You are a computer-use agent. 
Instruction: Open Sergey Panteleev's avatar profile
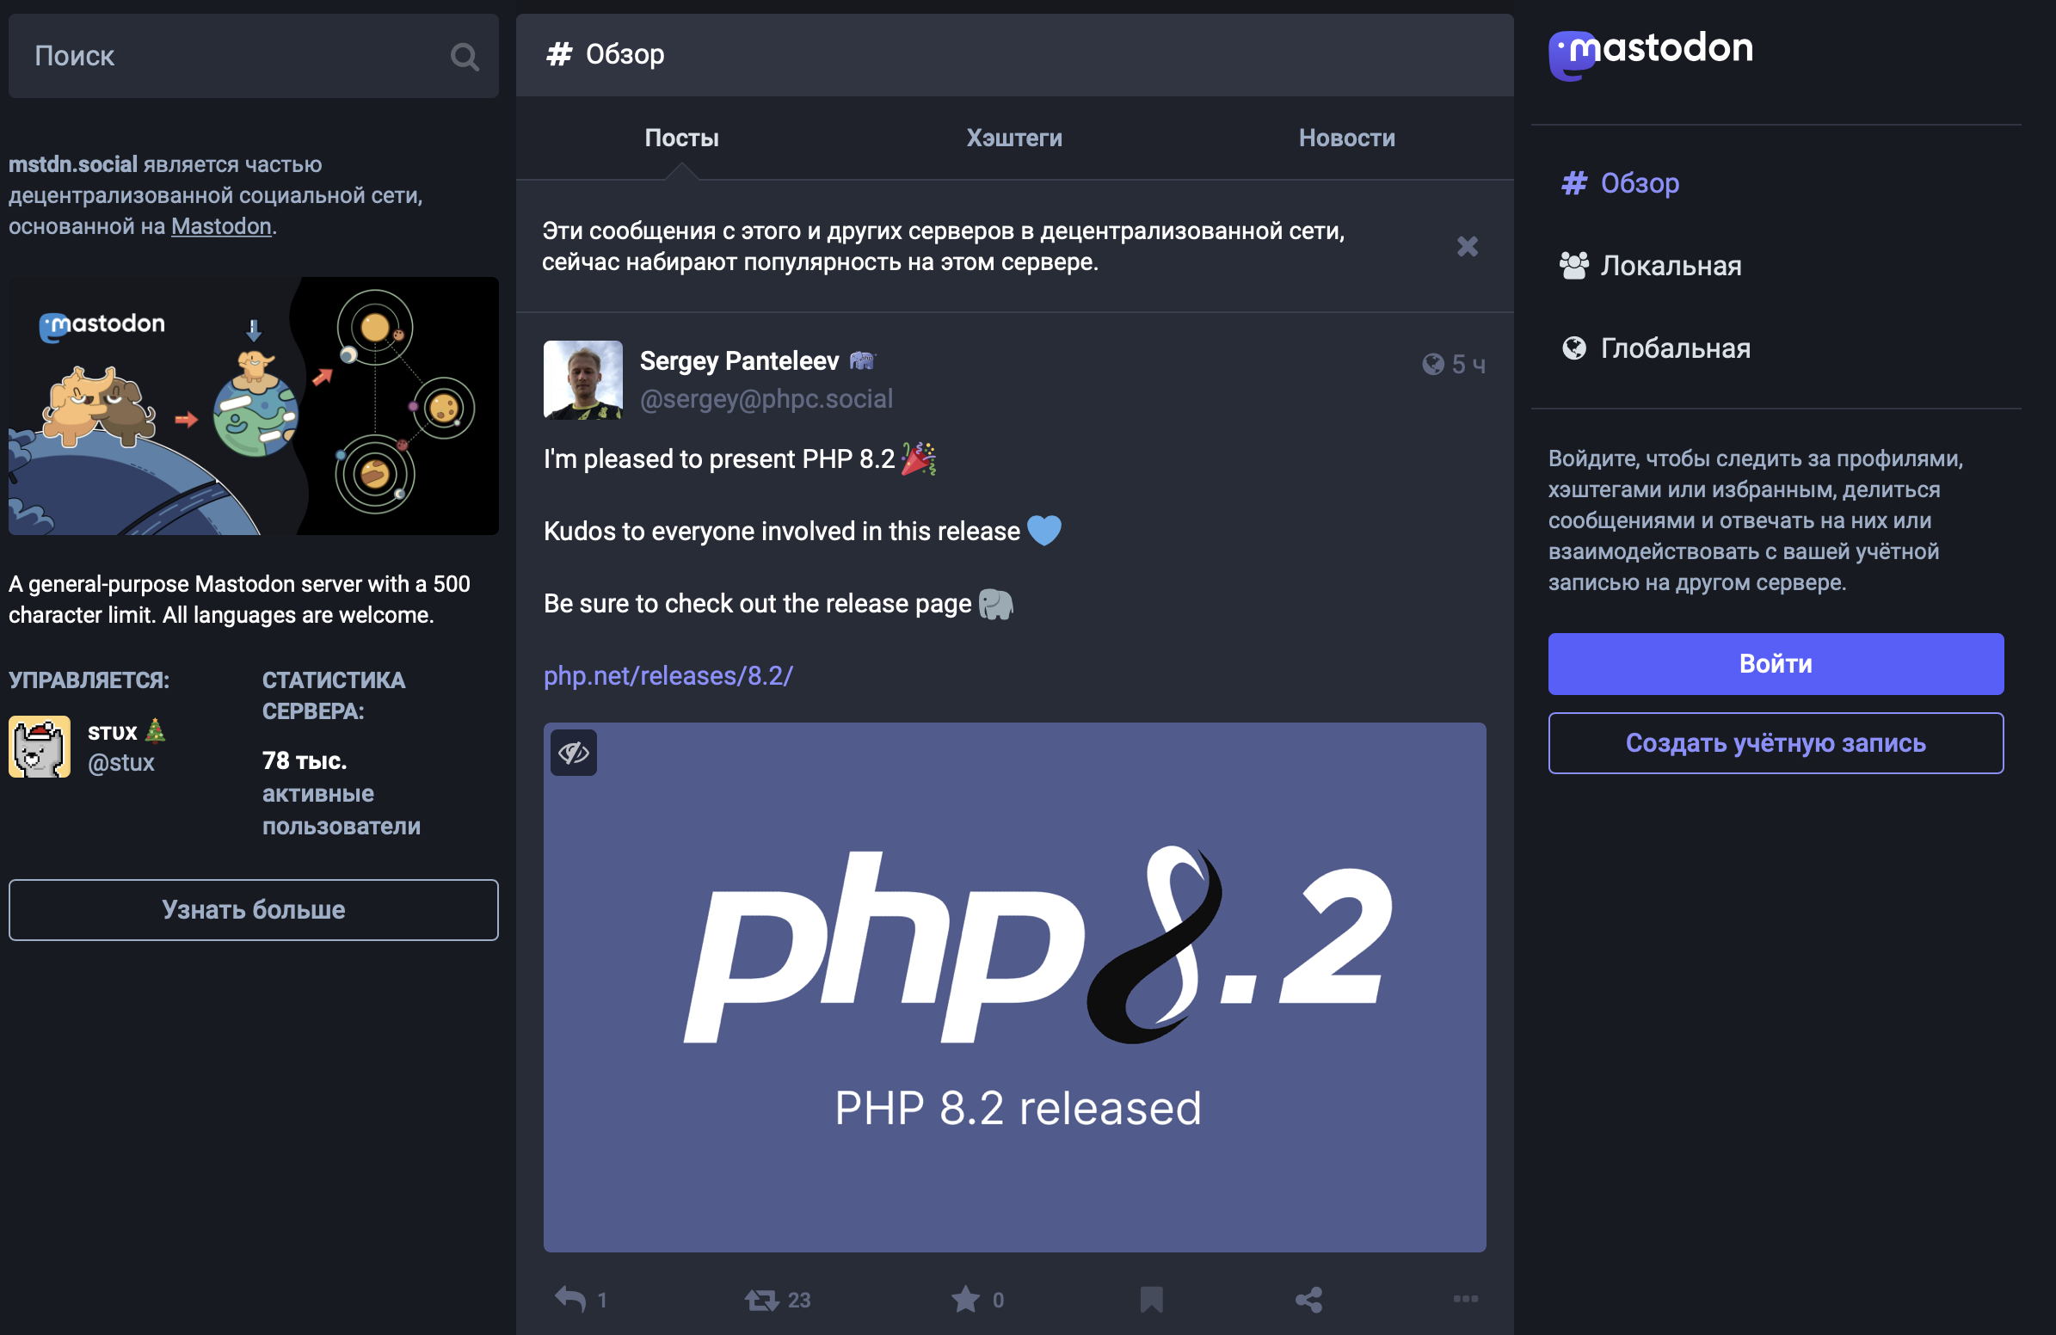(x=583, y=380)
